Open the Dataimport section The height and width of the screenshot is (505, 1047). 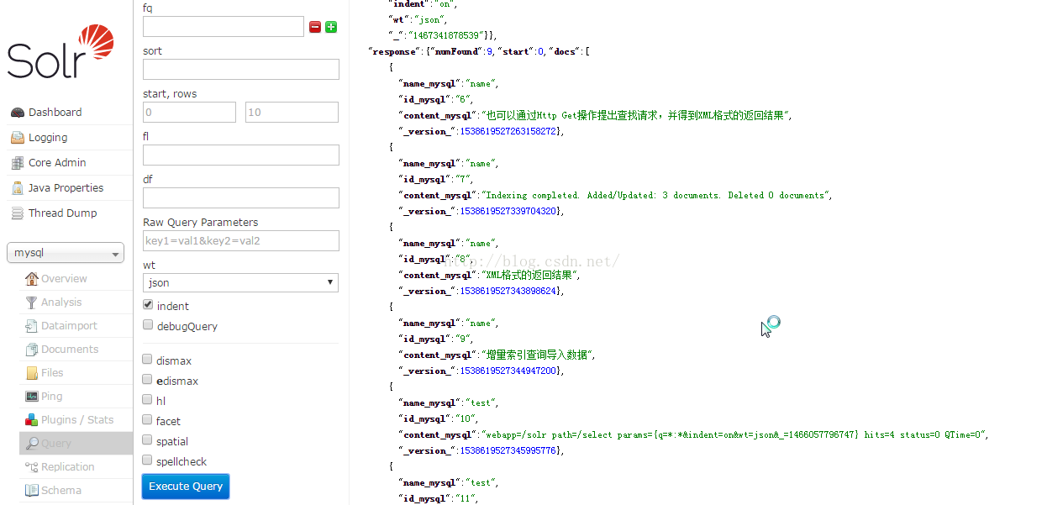pyautogui.click(x=69, y=326)
